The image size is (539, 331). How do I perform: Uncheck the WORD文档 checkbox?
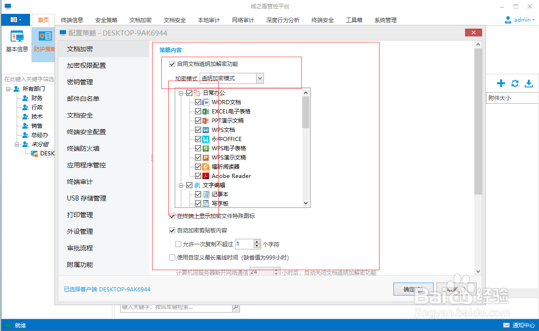197,102
